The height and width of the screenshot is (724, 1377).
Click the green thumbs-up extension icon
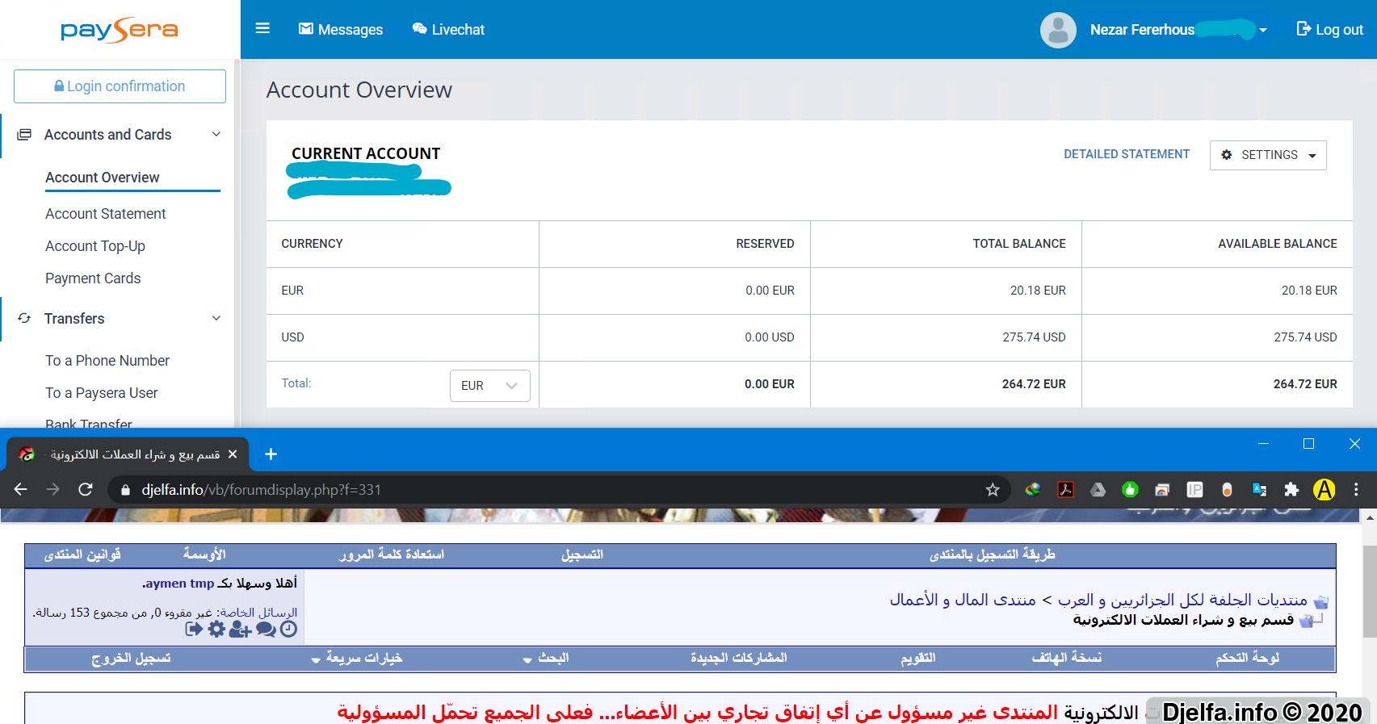1130,489
